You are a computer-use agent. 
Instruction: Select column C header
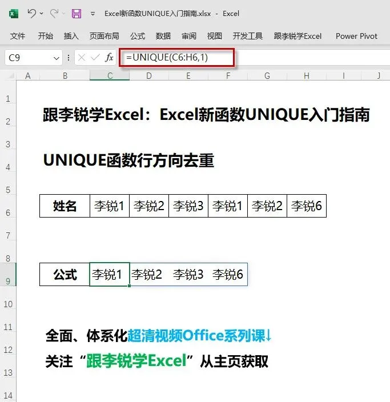[x=110, y=76]
